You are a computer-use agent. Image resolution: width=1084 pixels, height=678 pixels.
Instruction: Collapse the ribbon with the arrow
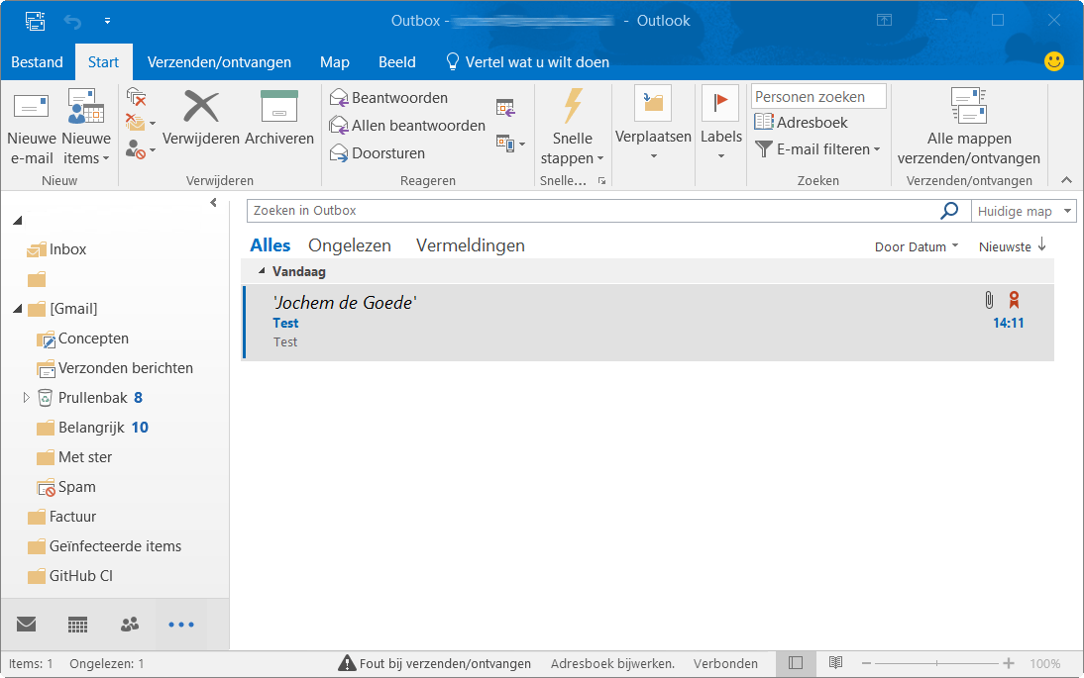(x=1067, y=180)
